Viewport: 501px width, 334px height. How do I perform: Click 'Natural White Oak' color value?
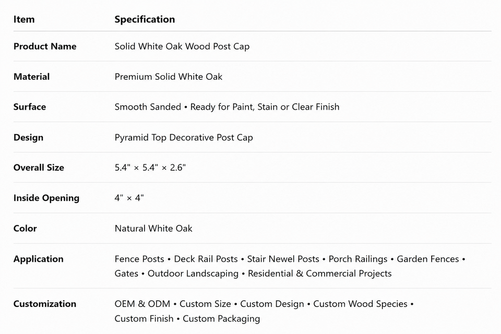153,229
